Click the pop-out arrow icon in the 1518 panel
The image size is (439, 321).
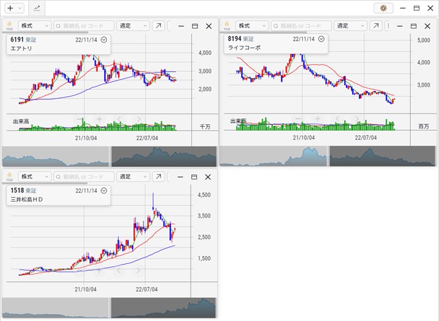(x=158, y=177)
